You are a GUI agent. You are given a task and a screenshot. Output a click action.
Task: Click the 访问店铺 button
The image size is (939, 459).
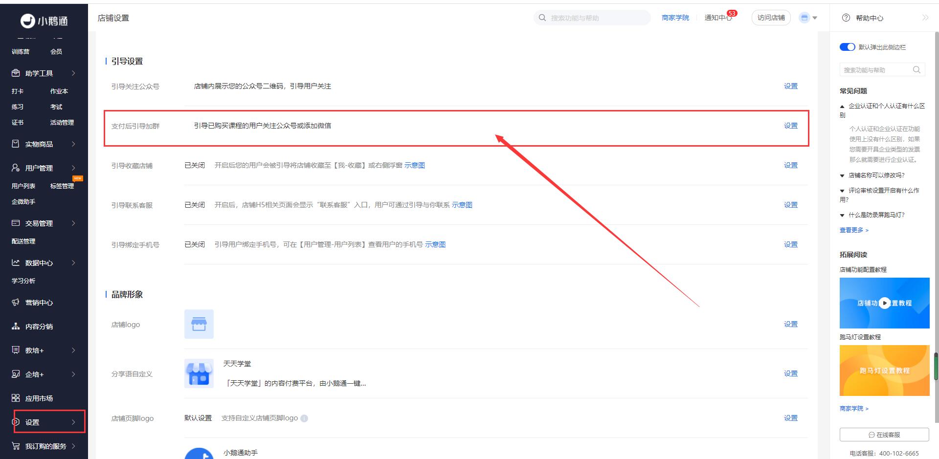point(771,18)
